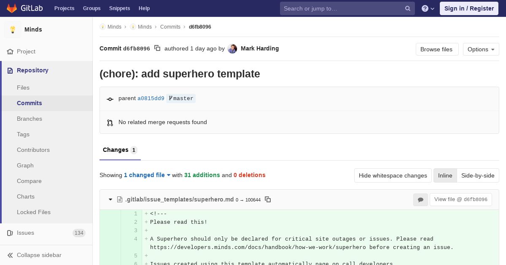Image resolution: width=506 pixels, height=265 pixels.
Task: Click the Minds project title in sidebar
Action: 33,29
